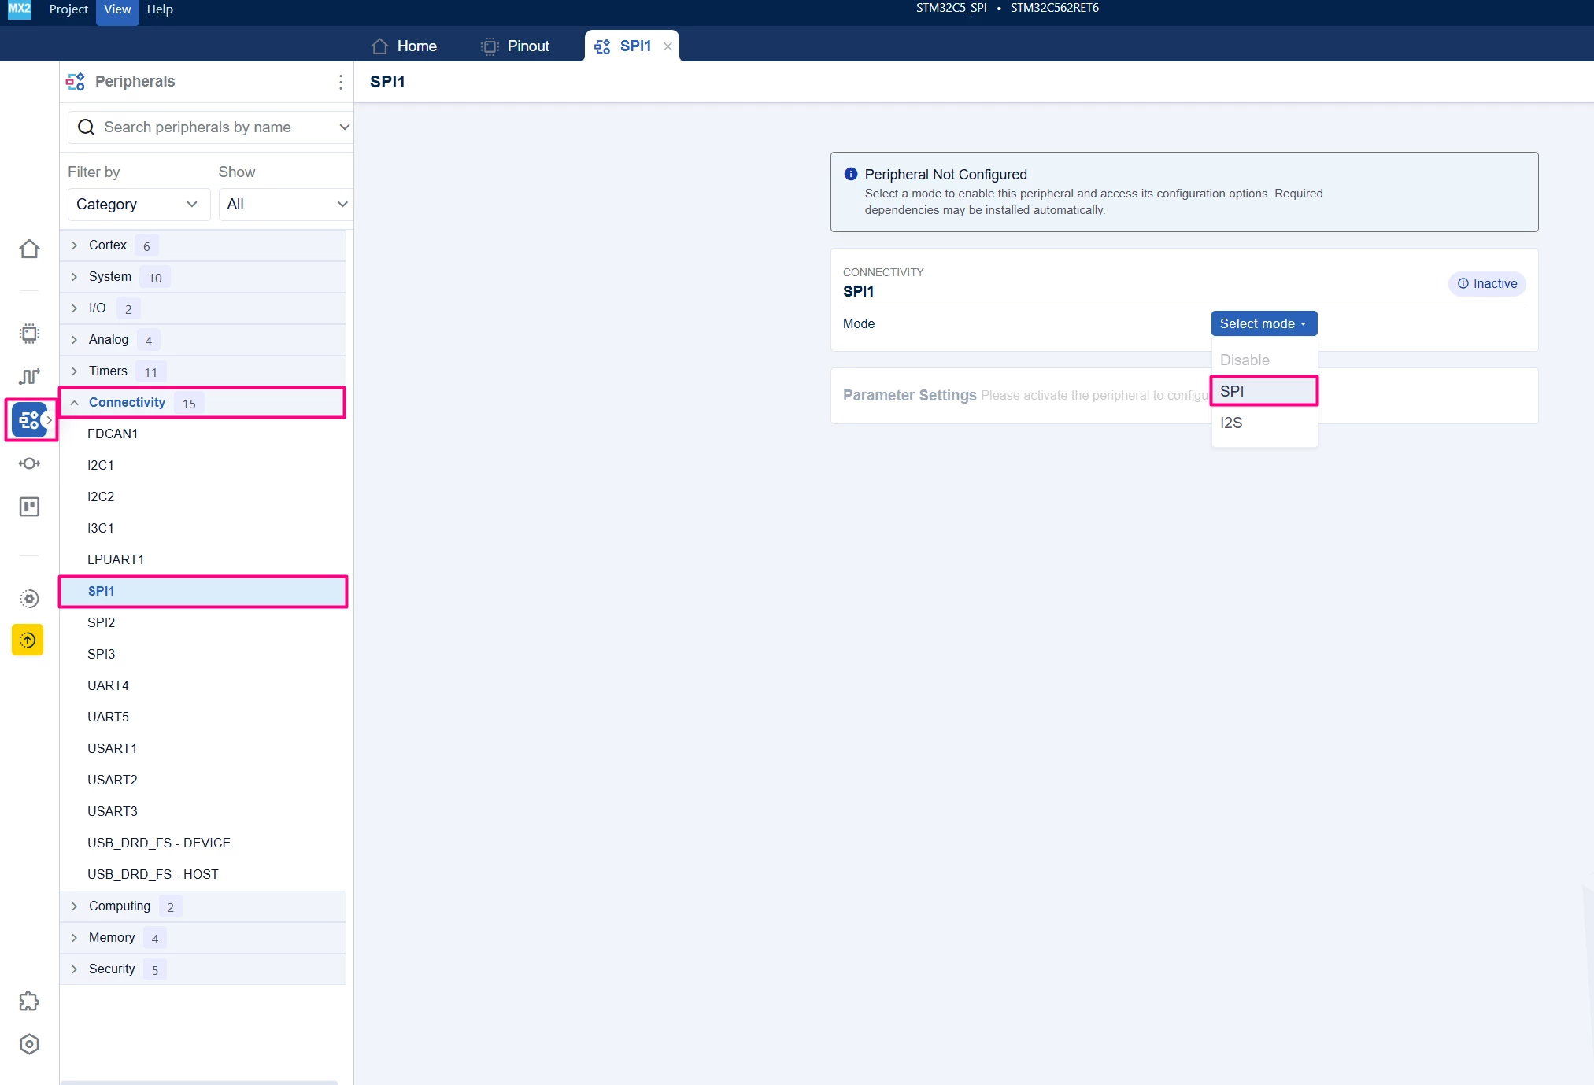Choose Disable in mode list
This screenshot has height=1085, width=1594.
pos(1264,360)
